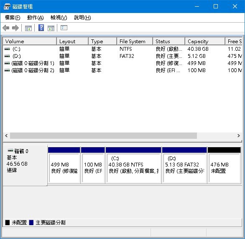Toggle the console tree pane icon
The height and width of the screenshot is (239, 245).
(28, 28)
